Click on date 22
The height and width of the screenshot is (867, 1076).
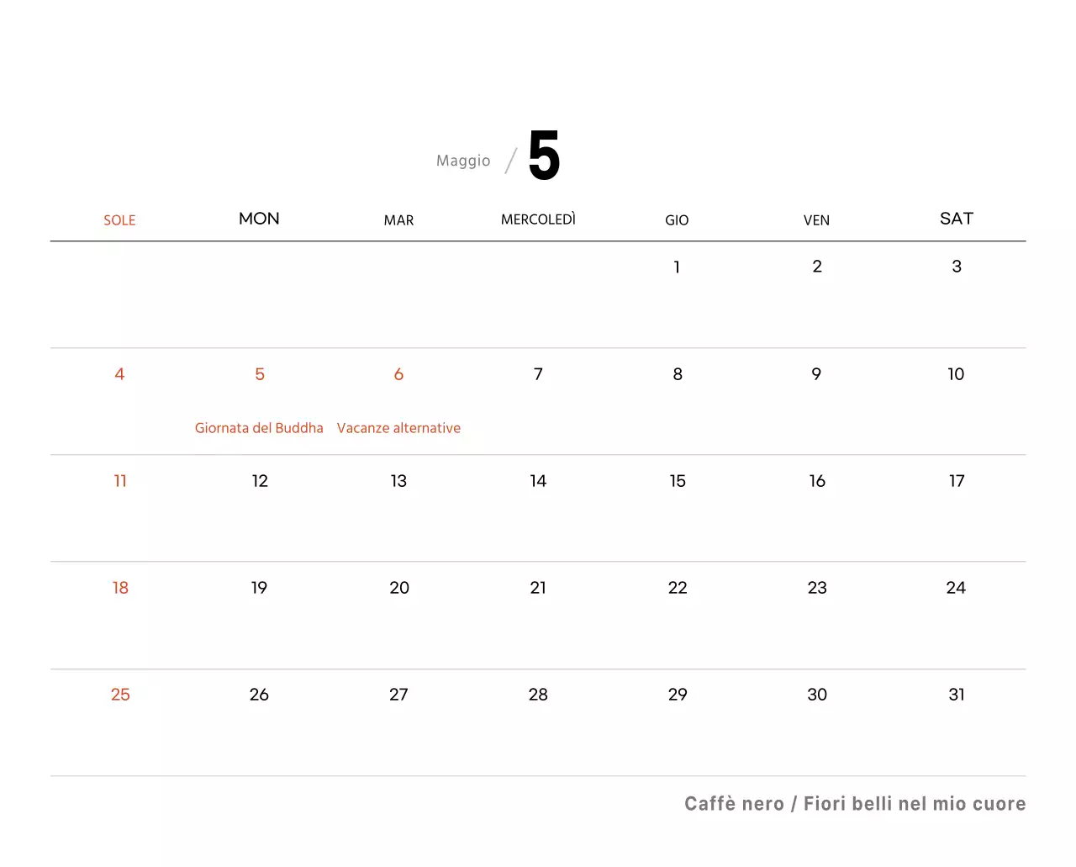pyautogui.click(x=678, y=588)
